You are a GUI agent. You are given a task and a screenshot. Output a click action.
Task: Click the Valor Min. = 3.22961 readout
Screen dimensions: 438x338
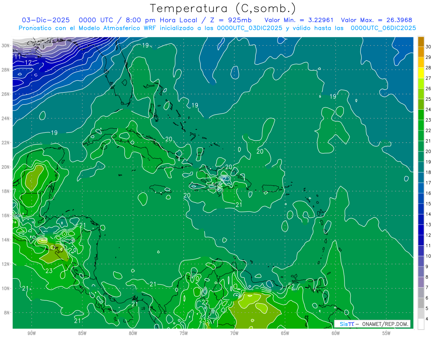pos(299,20)
